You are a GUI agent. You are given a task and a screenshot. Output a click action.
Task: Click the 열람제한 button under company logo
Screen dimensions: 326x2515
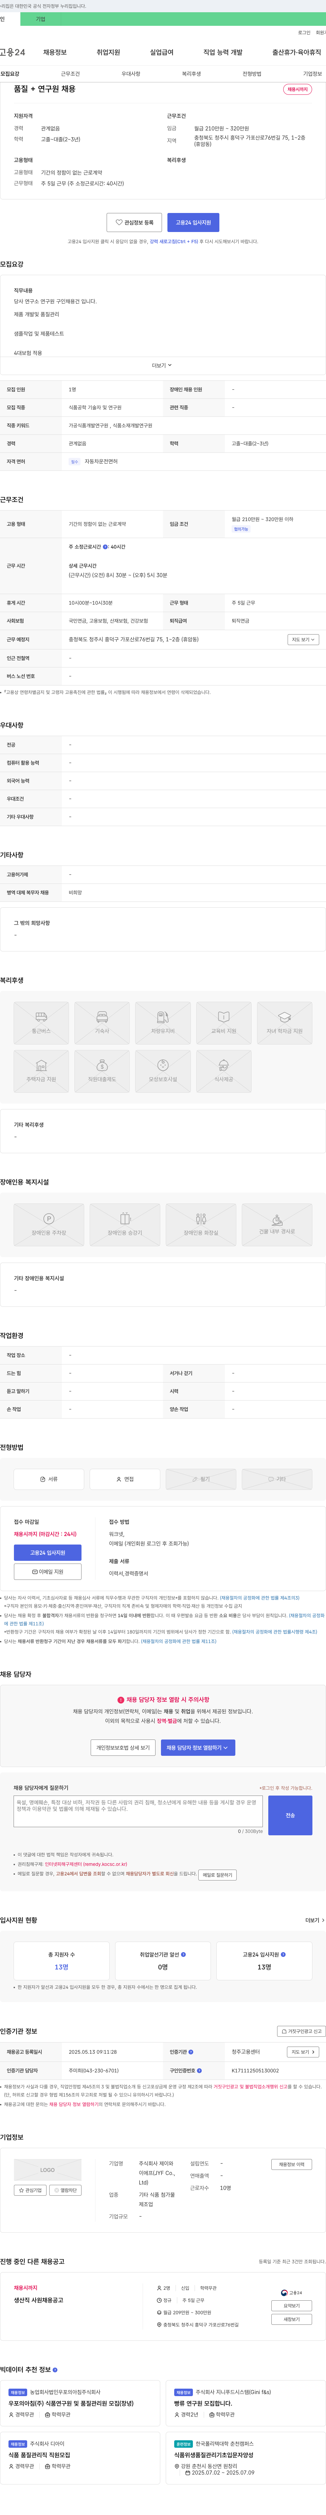(x=66, y=2190)
